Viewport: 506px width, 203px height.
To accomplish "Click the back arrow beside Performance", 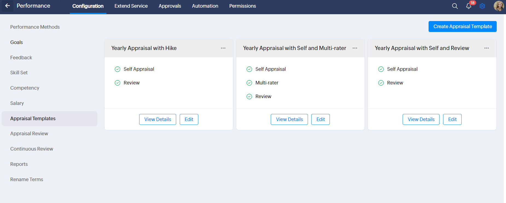I will 7,6.
